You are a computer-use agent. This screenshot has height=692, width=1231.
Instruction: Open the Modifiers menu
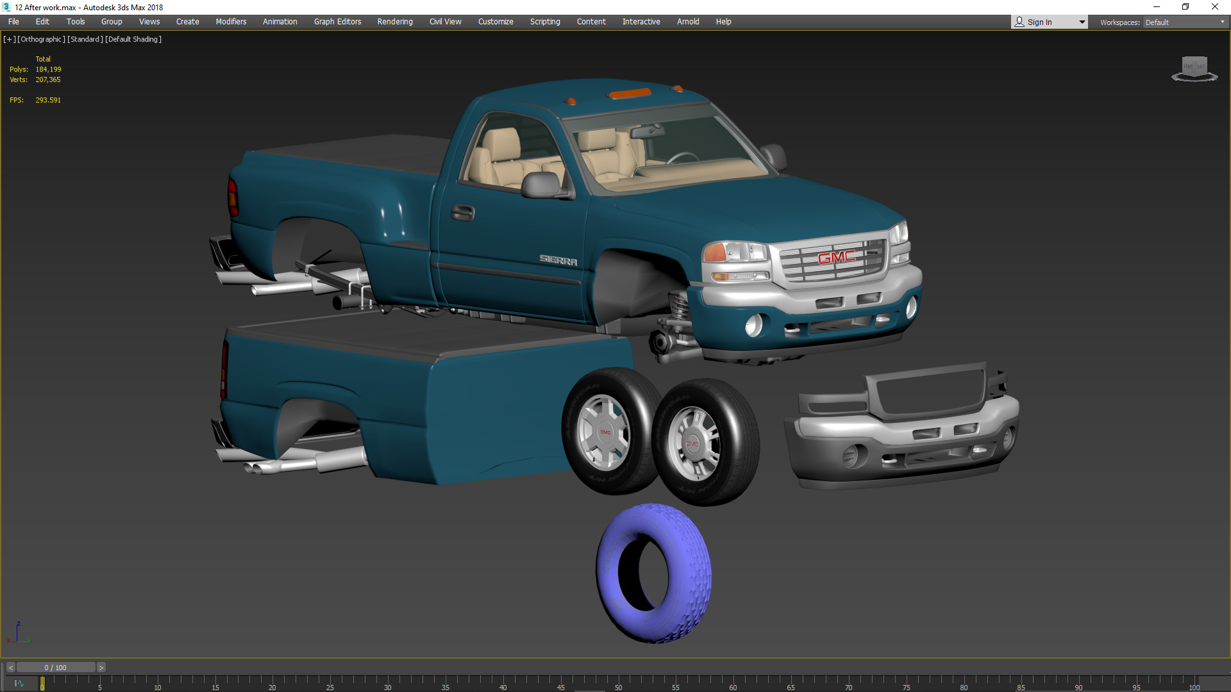(231, 22)
